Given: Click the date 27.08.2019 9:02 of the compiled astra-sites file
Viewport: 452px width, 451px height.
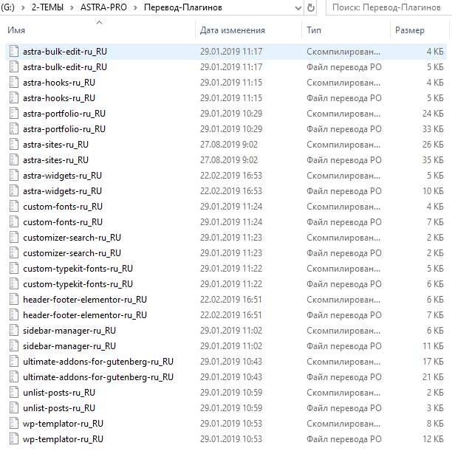Looking at the screenshot, I should click(229, 145).
